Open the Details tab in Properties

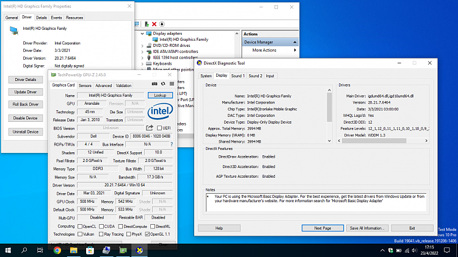point(41,18)
